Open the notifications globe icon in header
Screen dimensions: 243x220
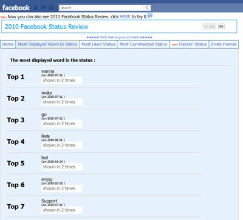[x=51, y=8]
